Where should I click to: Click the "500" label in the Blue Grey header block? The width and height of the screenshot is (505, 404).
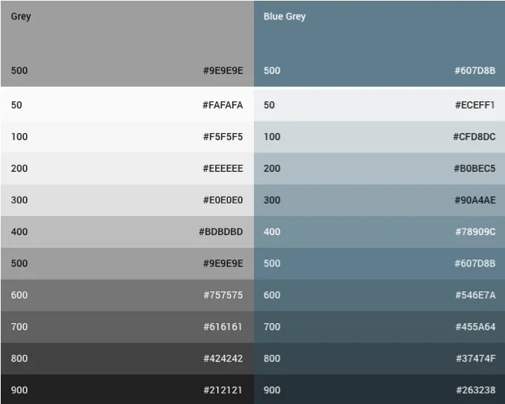coord(272,71)
